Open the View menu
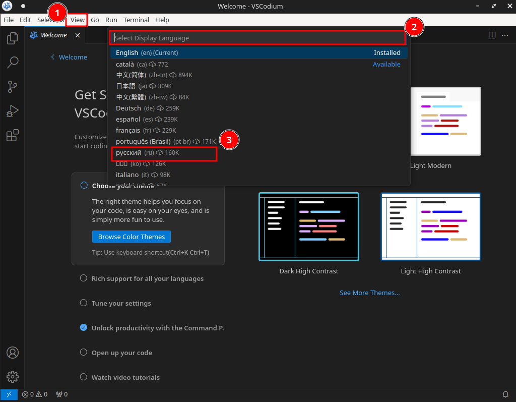Screen dimensions: 516x402 [x=78, y=20]
